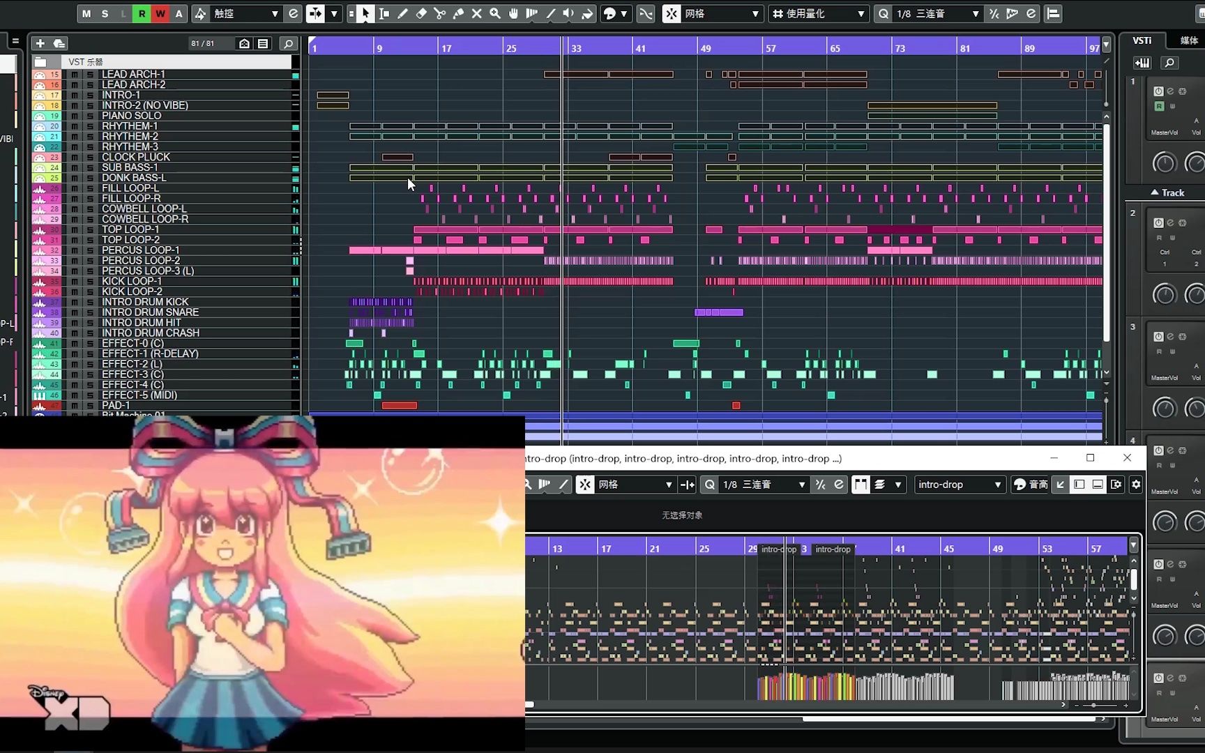The width and height of the screenshot is (1205, 753).
Task: Search instruments in the VSTi rack
Action: [x=1169, y=63]
